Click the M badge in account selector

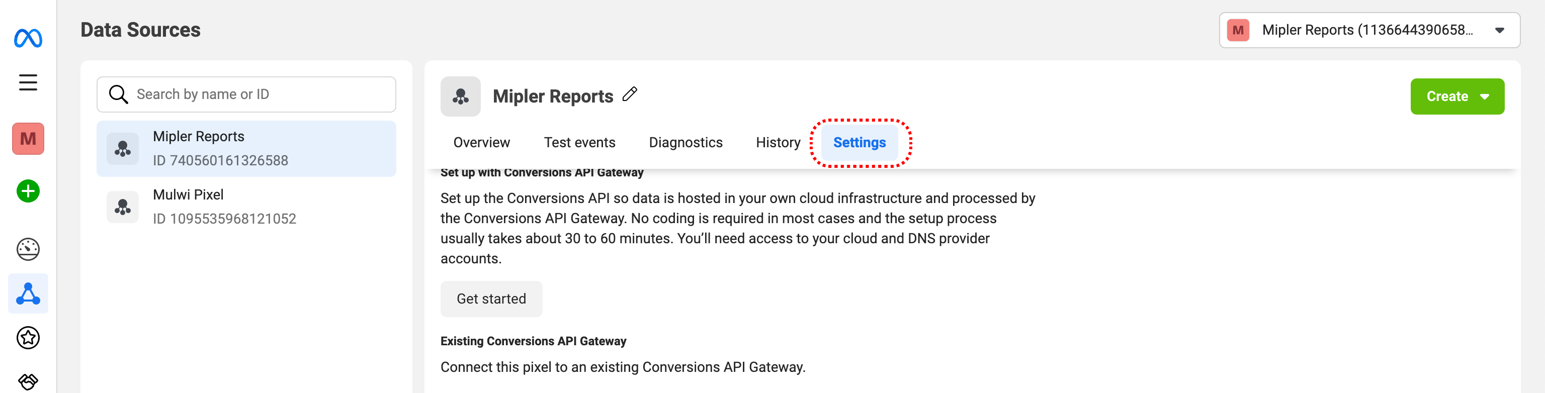tap(1238, 30)
